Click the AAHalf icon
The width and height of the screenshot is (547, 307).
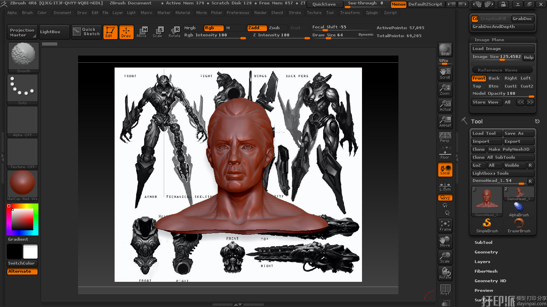(x=445, y=121)
